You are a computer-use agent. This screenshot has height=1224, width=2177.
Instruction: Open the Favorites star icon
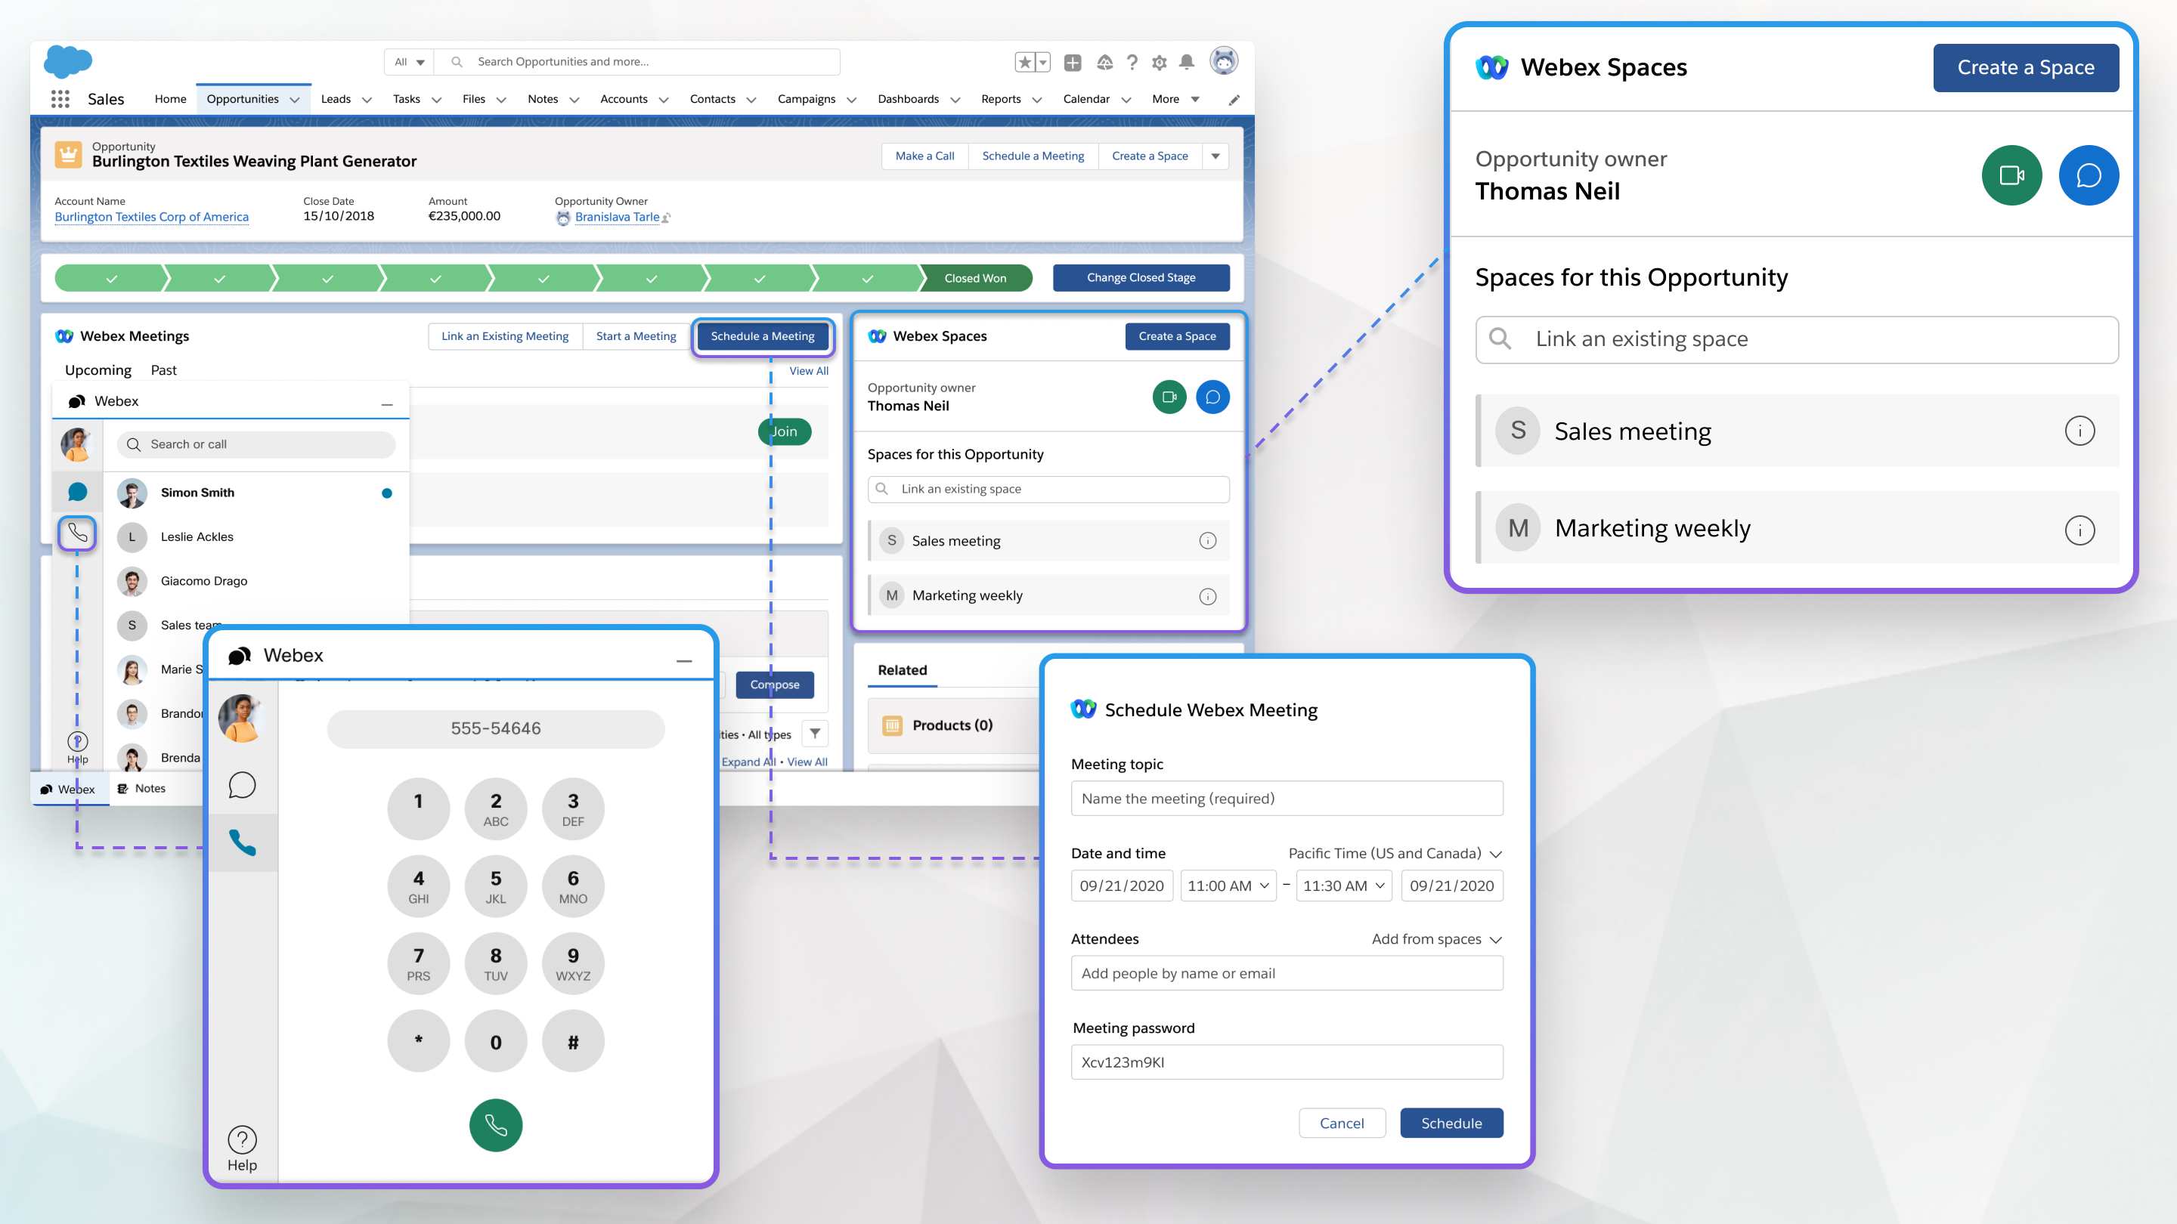pos(1024,62)
